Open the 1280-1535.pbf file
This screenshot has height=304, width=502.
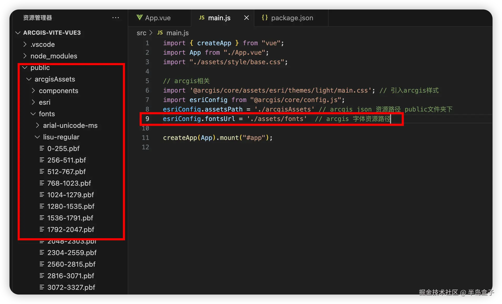point(71,206)
